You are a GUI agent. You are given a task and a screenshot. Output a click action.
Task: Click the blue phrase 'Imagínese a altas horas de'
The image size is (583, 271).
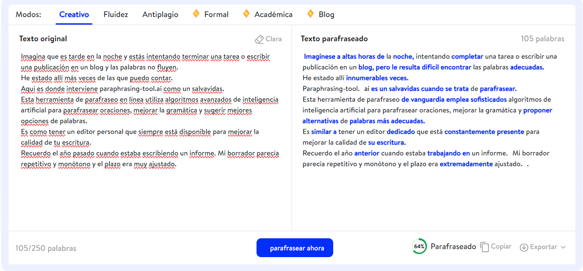point(344,56)
